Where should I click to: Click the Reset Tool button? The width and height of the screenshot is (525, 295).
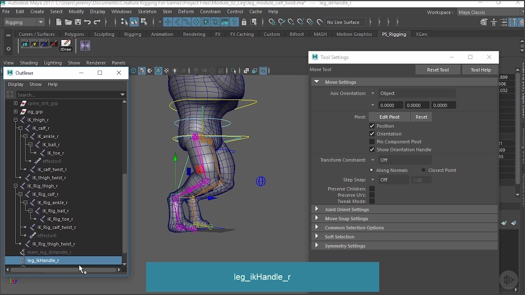[x=438, y=70]
